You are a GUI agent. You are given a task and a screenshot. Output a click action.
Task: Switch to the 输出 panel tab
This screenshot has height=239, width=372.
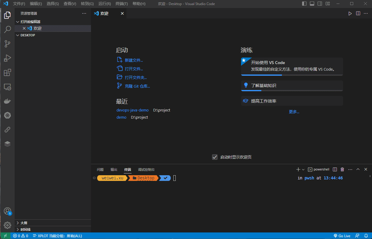(x=114, y=170)
